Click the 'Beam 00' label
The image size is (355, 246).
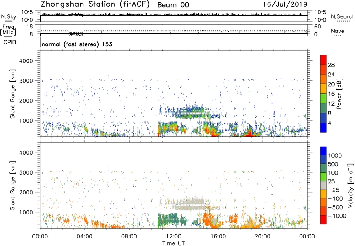click(x=173, y=5)
